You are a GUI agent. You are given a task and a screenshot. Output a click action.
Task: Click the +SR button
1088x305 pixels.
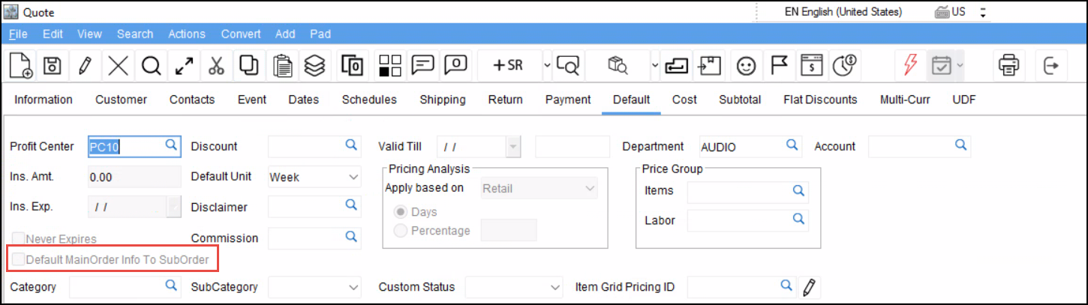point(508,66)
